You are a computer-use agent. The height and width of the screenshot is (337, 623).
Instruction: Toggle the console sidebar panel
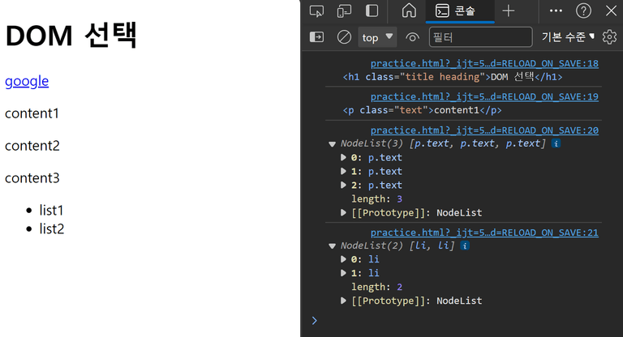[x=316, y=37]
